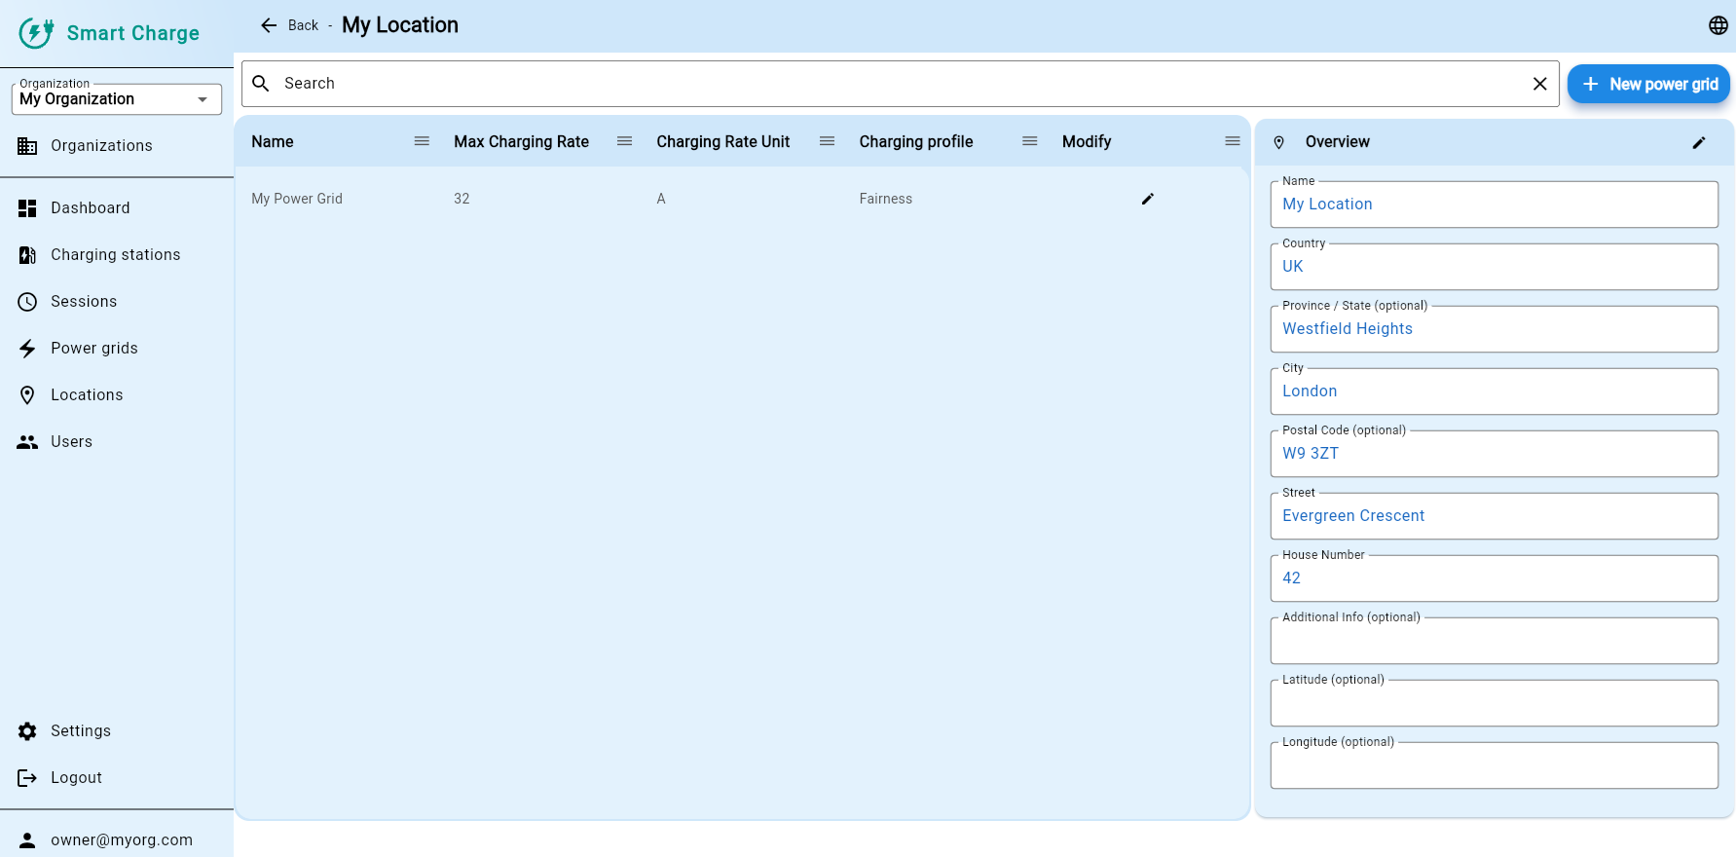Image resolution: width=1736 pixels, height=857 pixels.
Task: Open the Max Charging Rate column menu
Action: [624, 141]
